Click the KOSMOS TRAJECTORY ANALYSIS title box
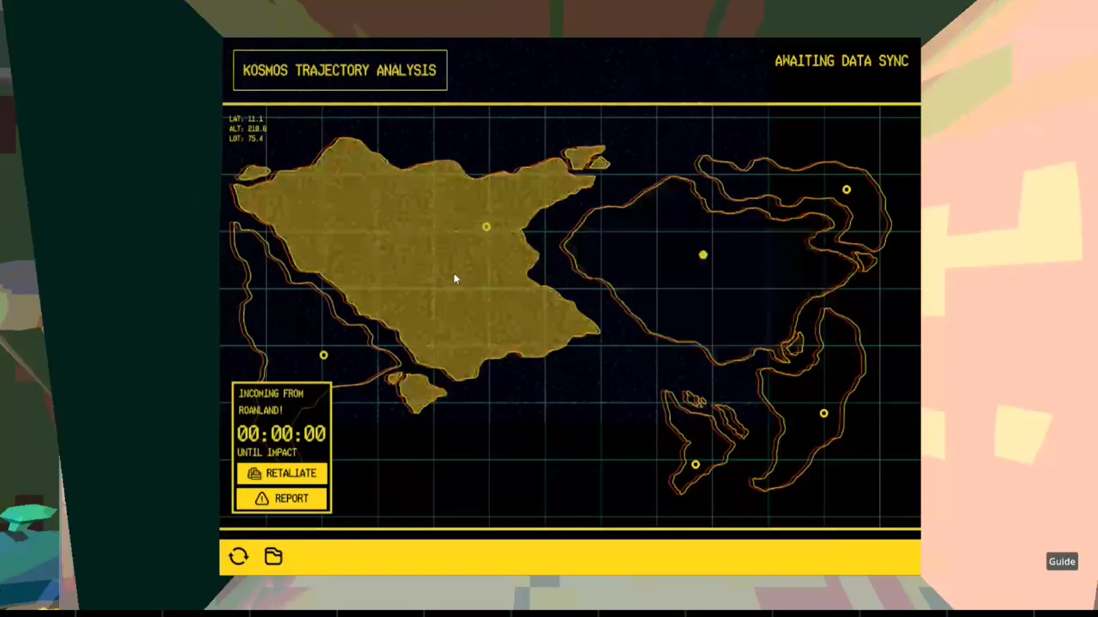 pos(340,70)
